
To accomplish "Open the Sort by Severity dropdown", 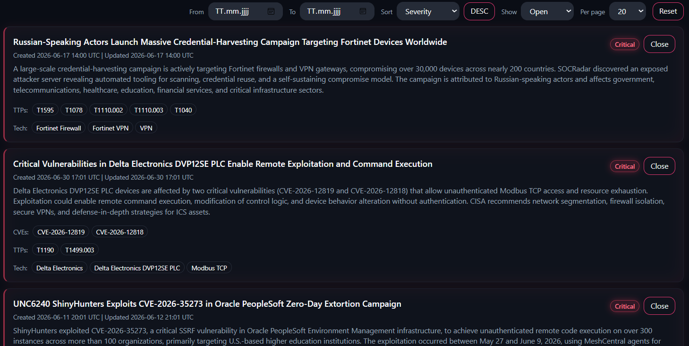I will point(428,11).
